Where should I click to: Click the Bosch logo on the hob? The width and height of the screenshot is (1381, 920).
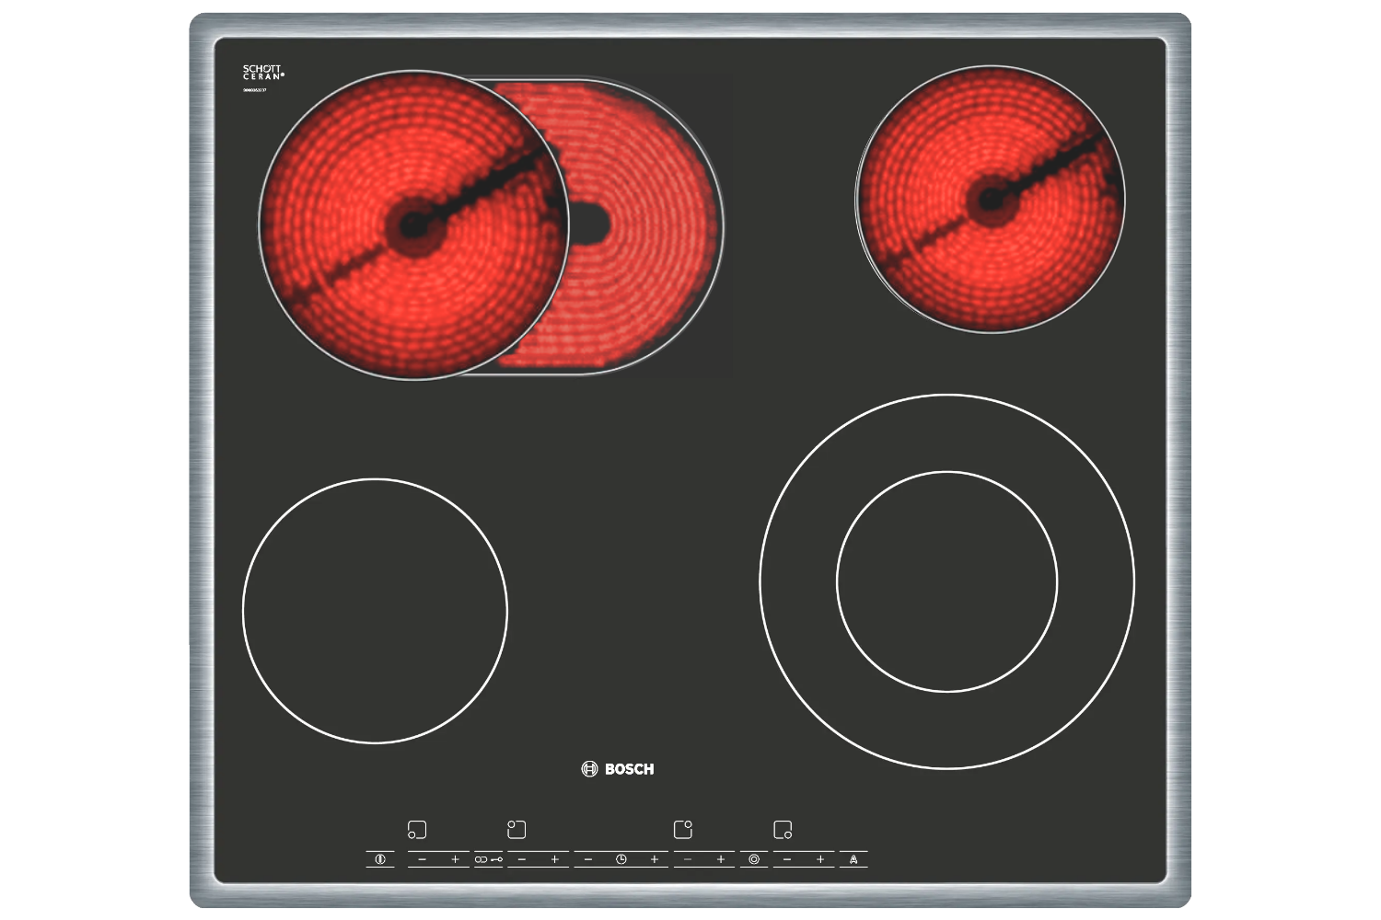tap(618, 769)
